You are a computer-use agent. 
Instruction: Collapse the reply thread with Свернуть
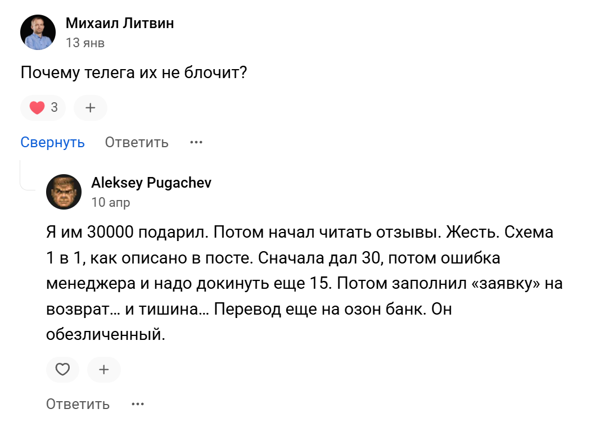[x=52, y=143]
